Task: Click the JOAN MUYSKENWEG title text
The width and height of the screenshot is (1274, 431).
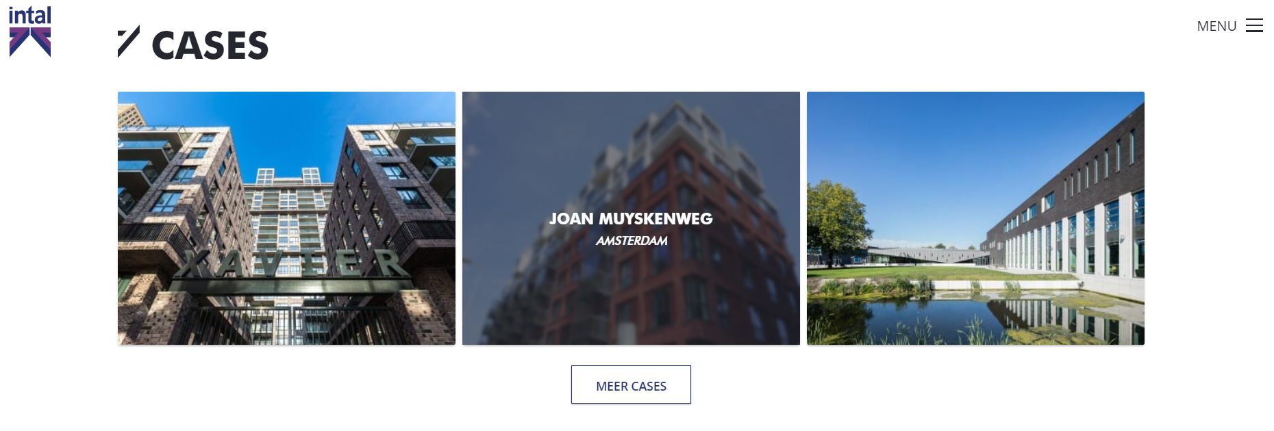Action: click(x=631, y=219)
